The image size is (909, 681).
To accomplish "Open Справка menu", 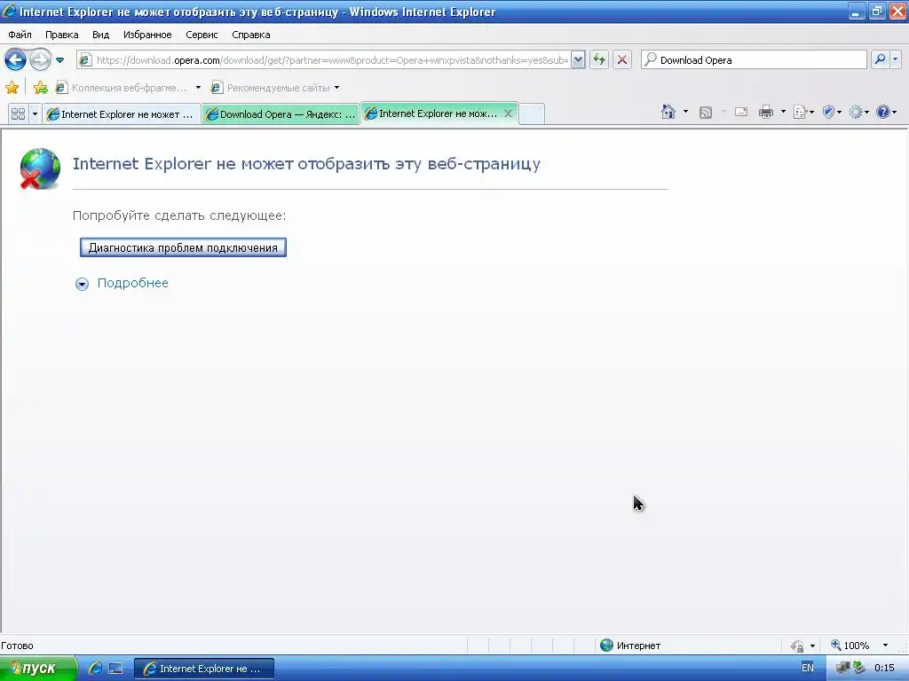I will point(251,35).
